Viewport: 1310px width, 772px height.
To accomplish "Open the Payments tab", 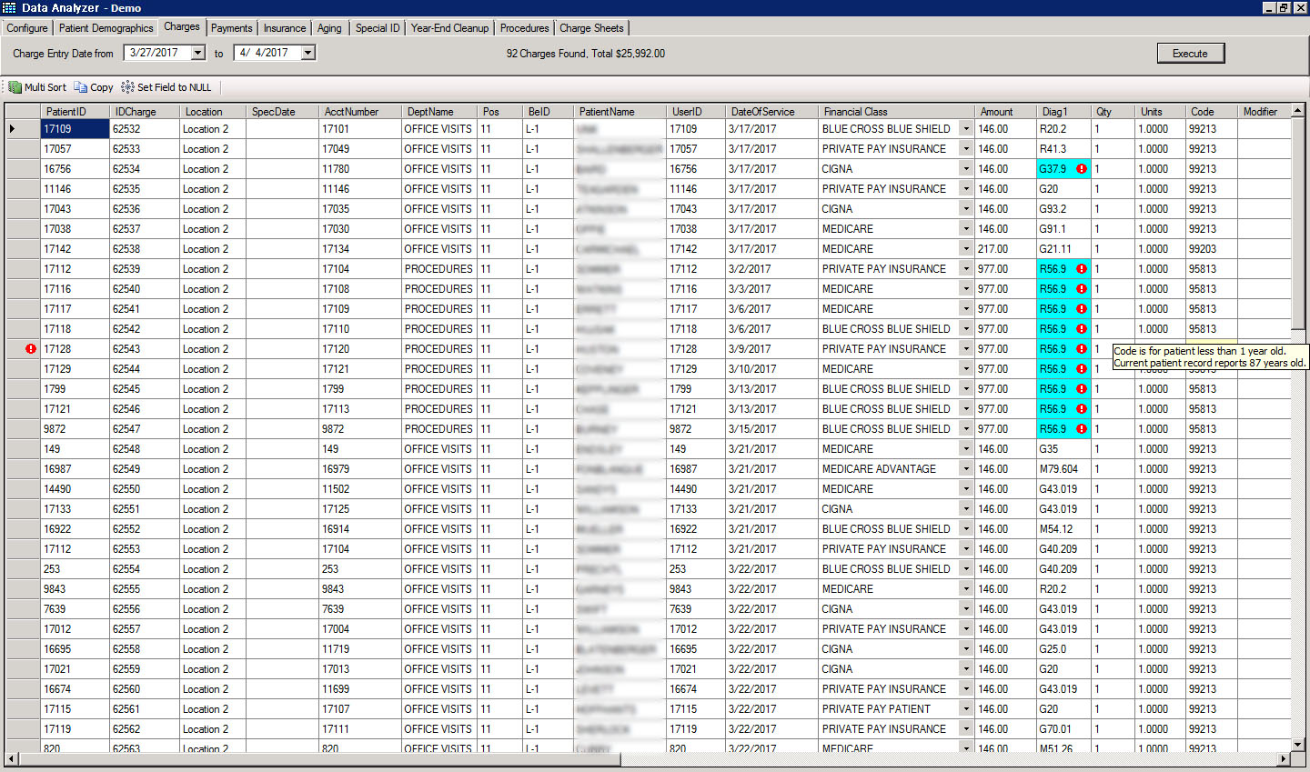I will (232, 28).
